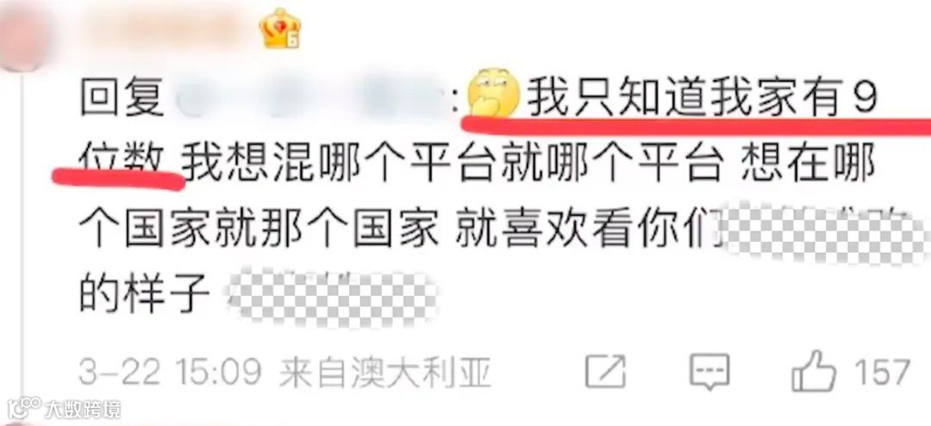Open replies via the speech bubble icon
The height and width of the screenshot is (426, 931).
(709, 371)
